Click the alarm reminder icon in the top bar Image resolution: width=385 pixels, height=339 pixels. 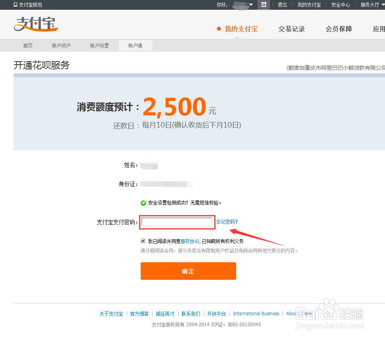[264, 5]
